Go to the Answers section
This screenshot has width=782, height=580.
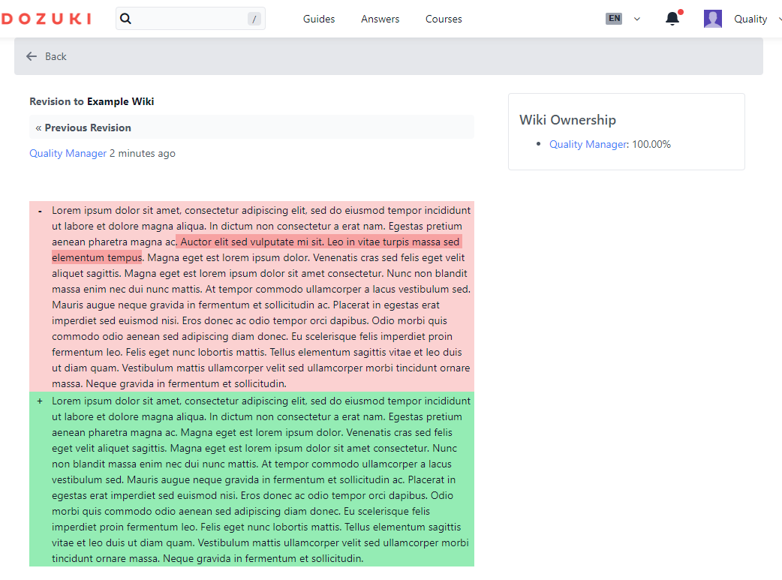point(380,19)
